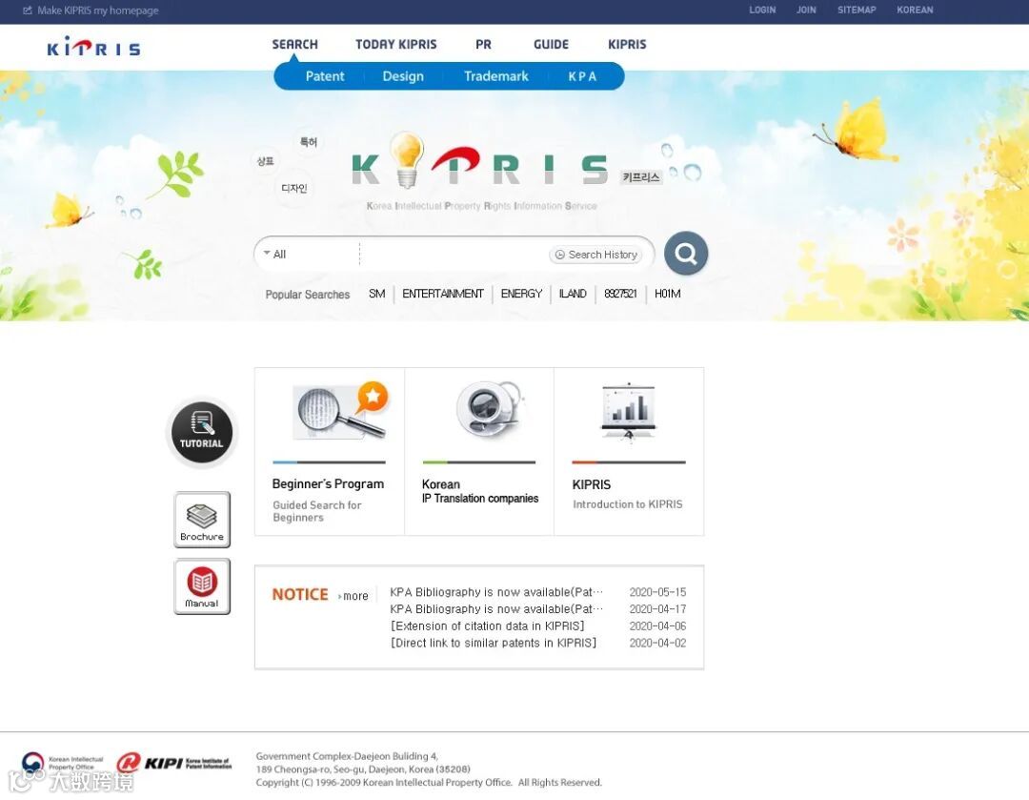
Task: Click popular search term ENERGY
Action: pyautogui.click(x=521, y=294)
